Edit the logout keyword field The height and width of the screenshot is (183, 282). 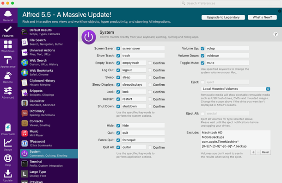click(x=134, y=70)
